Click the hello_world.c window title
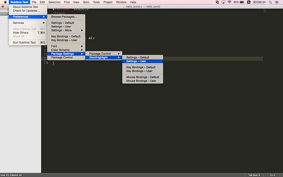The height and width of the screenshot is (177, 283). (143, 7)
